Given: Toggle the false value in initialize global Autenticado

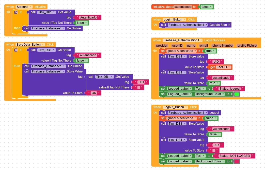Looking at the screenshot, I should coord(207,7).
